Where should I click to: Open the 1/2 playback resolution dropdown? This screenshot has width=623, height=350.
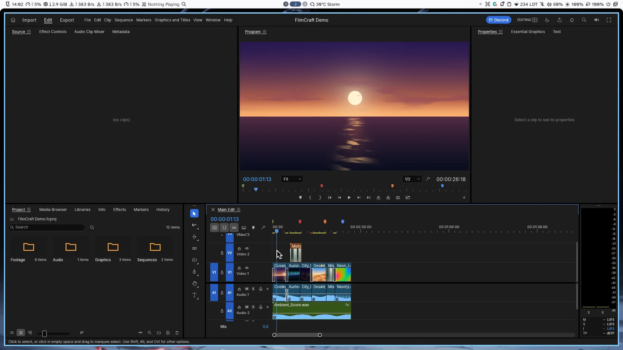[x=412, y=179]
